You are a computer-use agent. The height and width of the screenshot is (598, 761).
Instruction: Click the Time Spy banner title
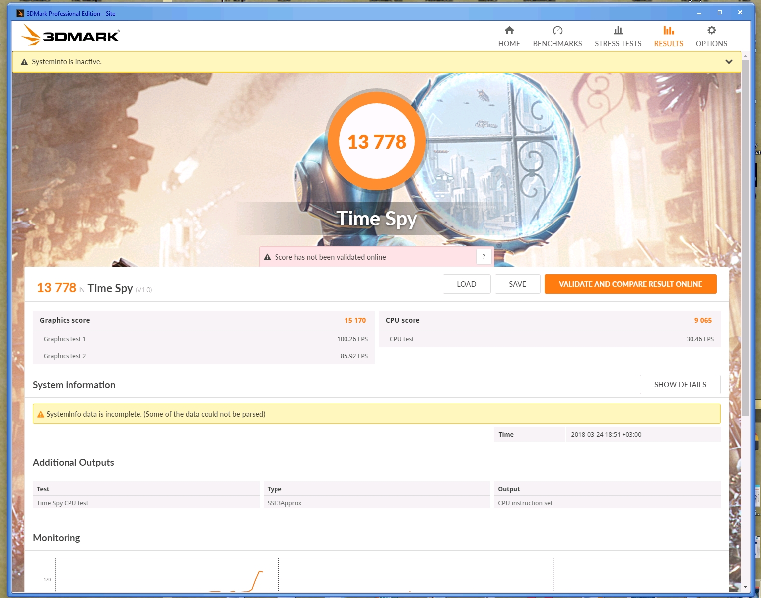[377, 219]
